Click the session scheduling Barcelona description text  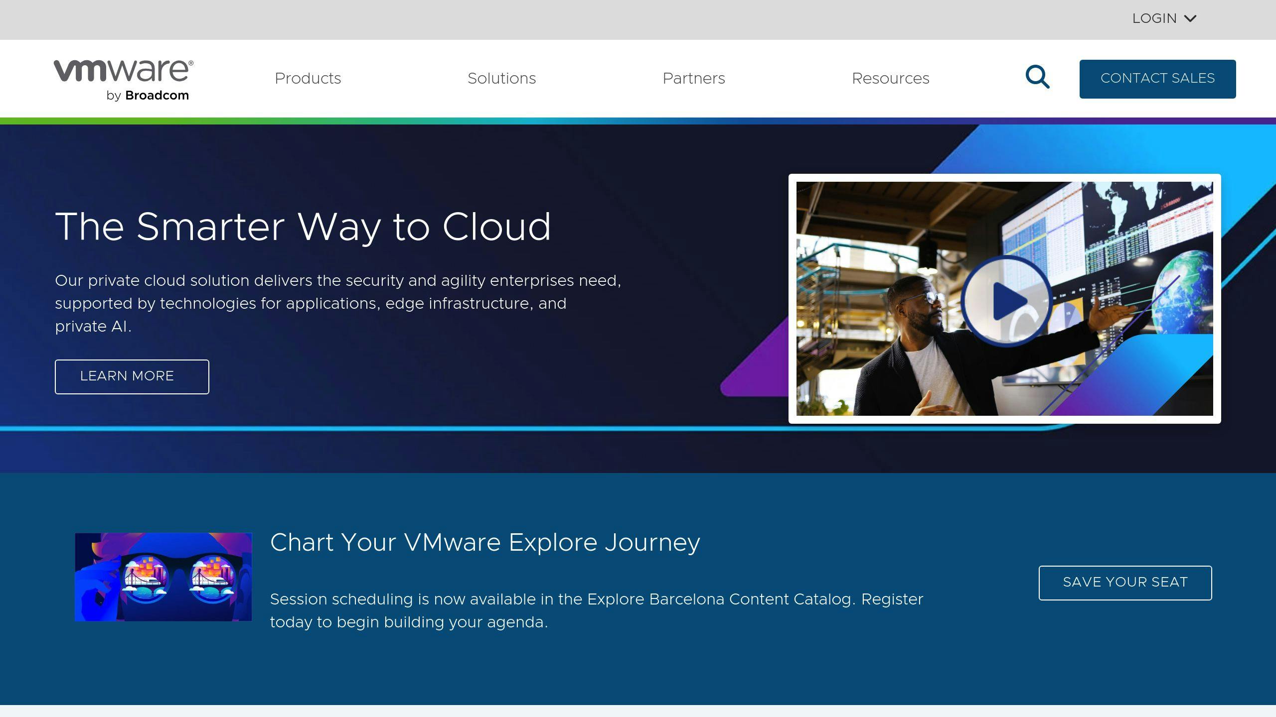click(x=597, y=611)
